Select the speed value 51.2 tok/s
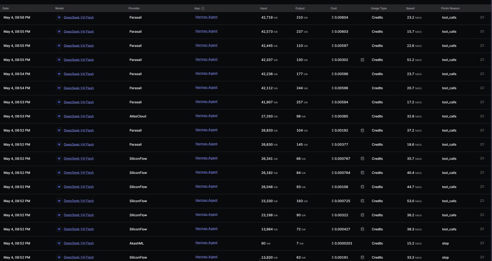The height and width of the screenshot is (261, 492). tap(415, 60)
